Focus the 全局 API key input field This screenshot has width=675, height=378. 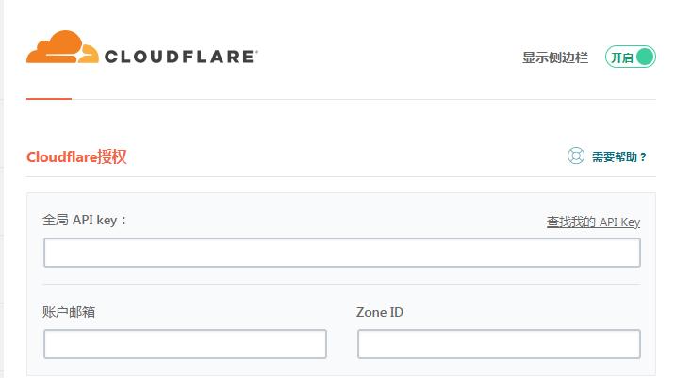[341, 253]
